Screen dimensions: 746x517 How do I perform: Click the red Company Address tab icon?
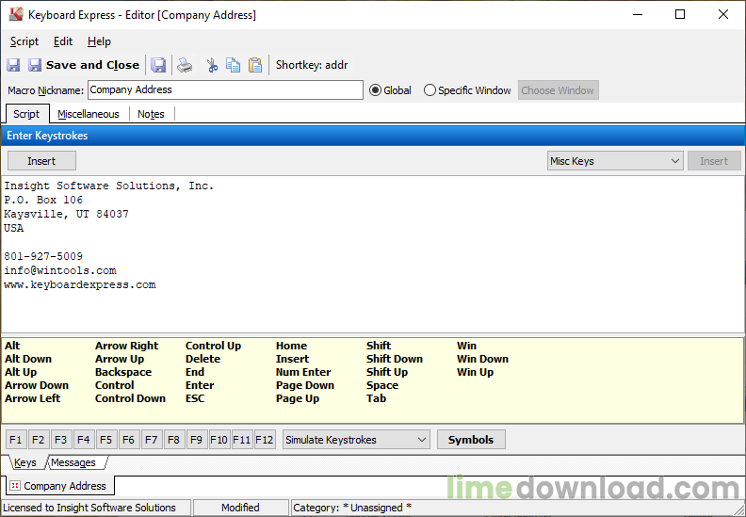point(15,486)
